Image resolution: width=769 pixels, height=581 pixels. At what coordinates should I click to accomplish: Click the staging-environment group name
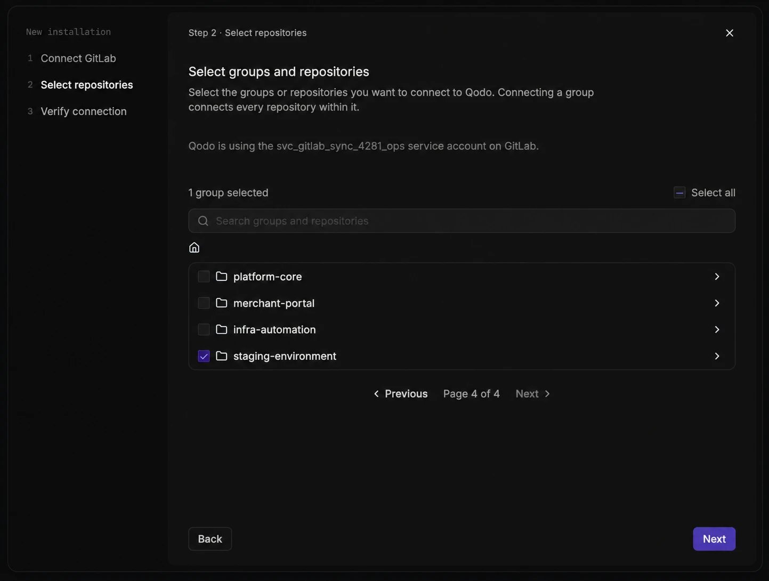(285, 356)
